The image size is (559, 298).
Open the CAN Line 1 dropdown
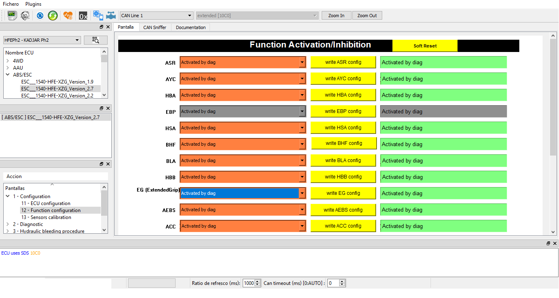coord(156,16)
